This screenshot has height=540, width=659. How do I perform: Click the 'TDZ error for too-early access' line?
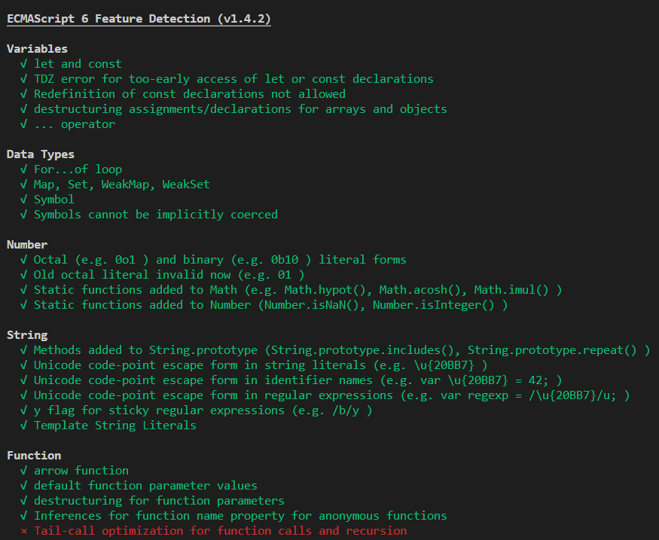(233, 79)
